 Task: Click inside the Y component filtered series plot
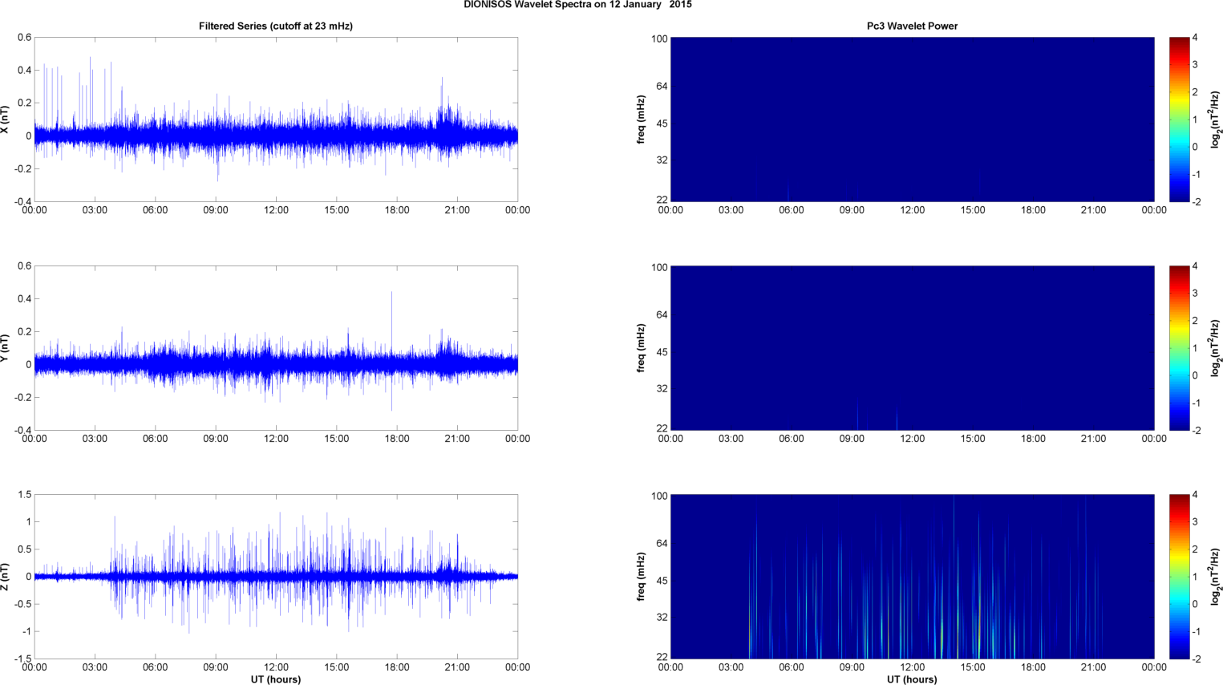(276, 348)
